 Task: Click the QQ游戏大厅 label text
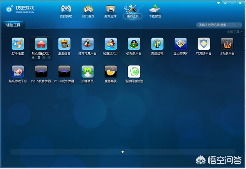(x=111, y=53)
